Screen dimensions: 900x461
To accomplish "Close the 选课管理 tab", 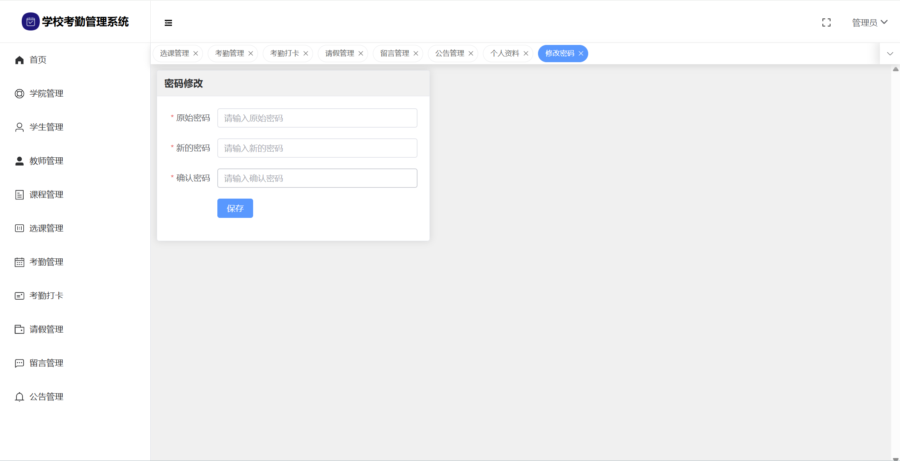I will click(x=196, y=54).
